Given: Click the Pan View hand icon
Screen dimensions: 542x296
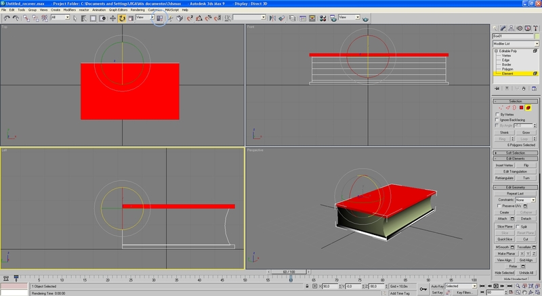Looking at the screenshot, I should pos(524,292).
